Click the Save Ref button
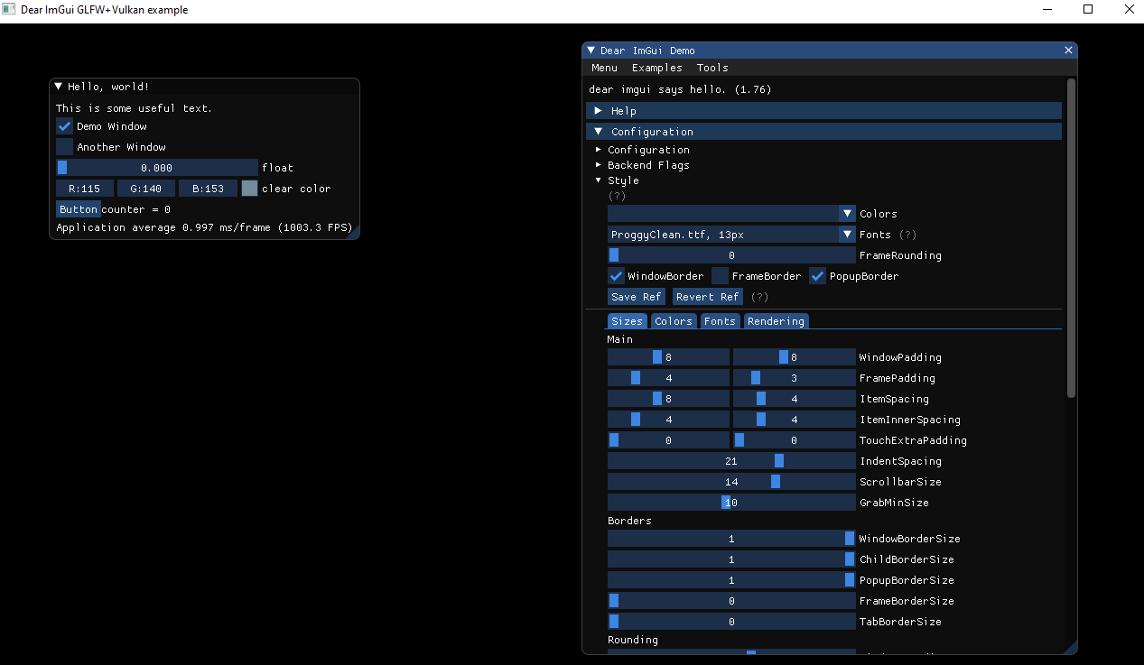 [x=636, y=296]
